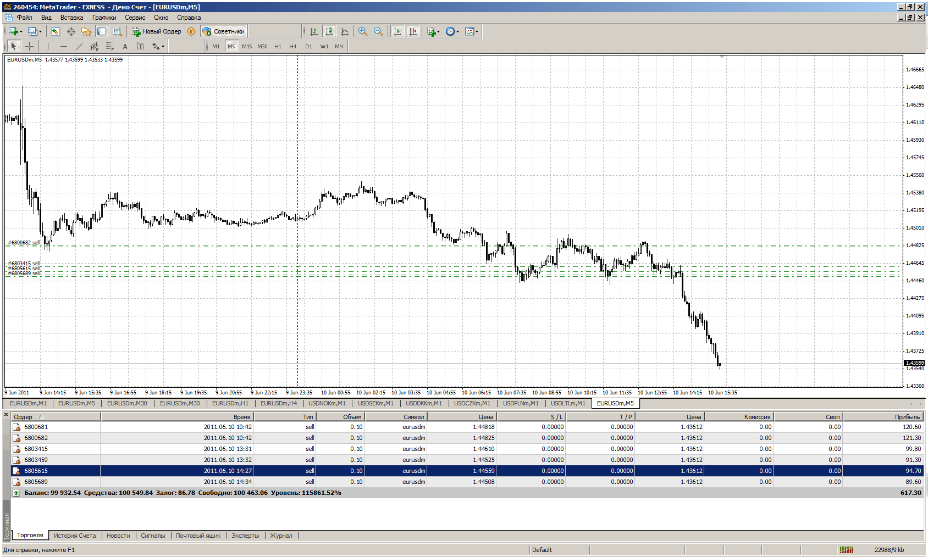928x557 pixels.
Task: Open Market Watch window icon
Action: pyautogui.click(x=56, y=31)
